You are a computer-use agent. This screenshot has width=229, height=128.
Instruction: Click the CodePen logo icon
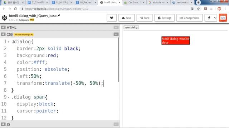(4, 18)
